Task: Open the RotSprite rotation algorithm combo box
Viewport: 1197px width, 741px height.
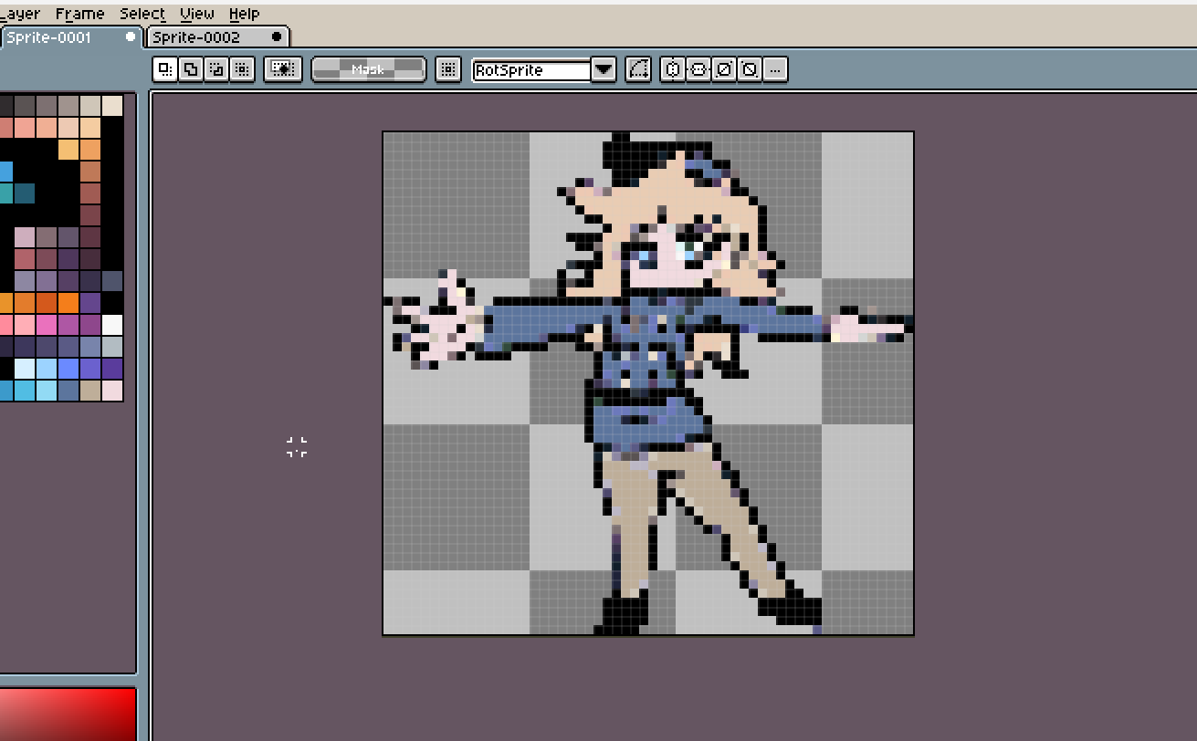Action: click(544, 69)
